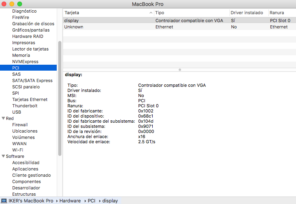Select Impresoras in the sidebar
This screenshot has height=204, width=296.
[24, 43]
